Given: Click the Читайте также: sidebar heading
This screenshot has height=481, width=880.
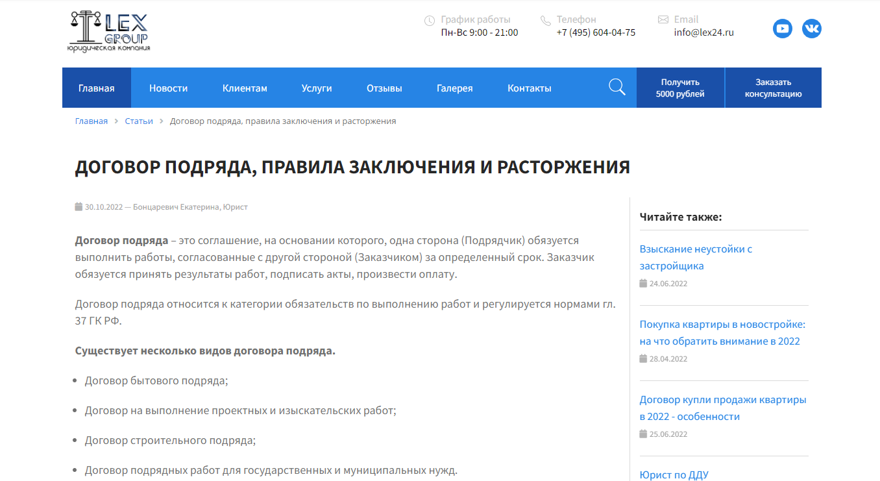Looking at the screenshot, I should (x=681, y=217).
